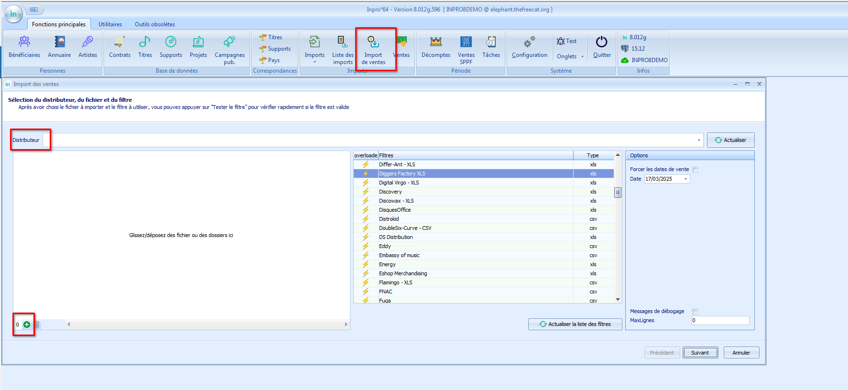Open Contrats from the ribbon
Image resolution: width=848 pixels, height=390 pixels.
(120, 47)
